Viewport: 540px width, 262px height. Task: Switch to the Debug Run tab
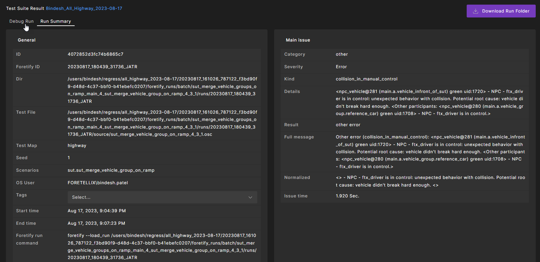(x=21, y=21)
